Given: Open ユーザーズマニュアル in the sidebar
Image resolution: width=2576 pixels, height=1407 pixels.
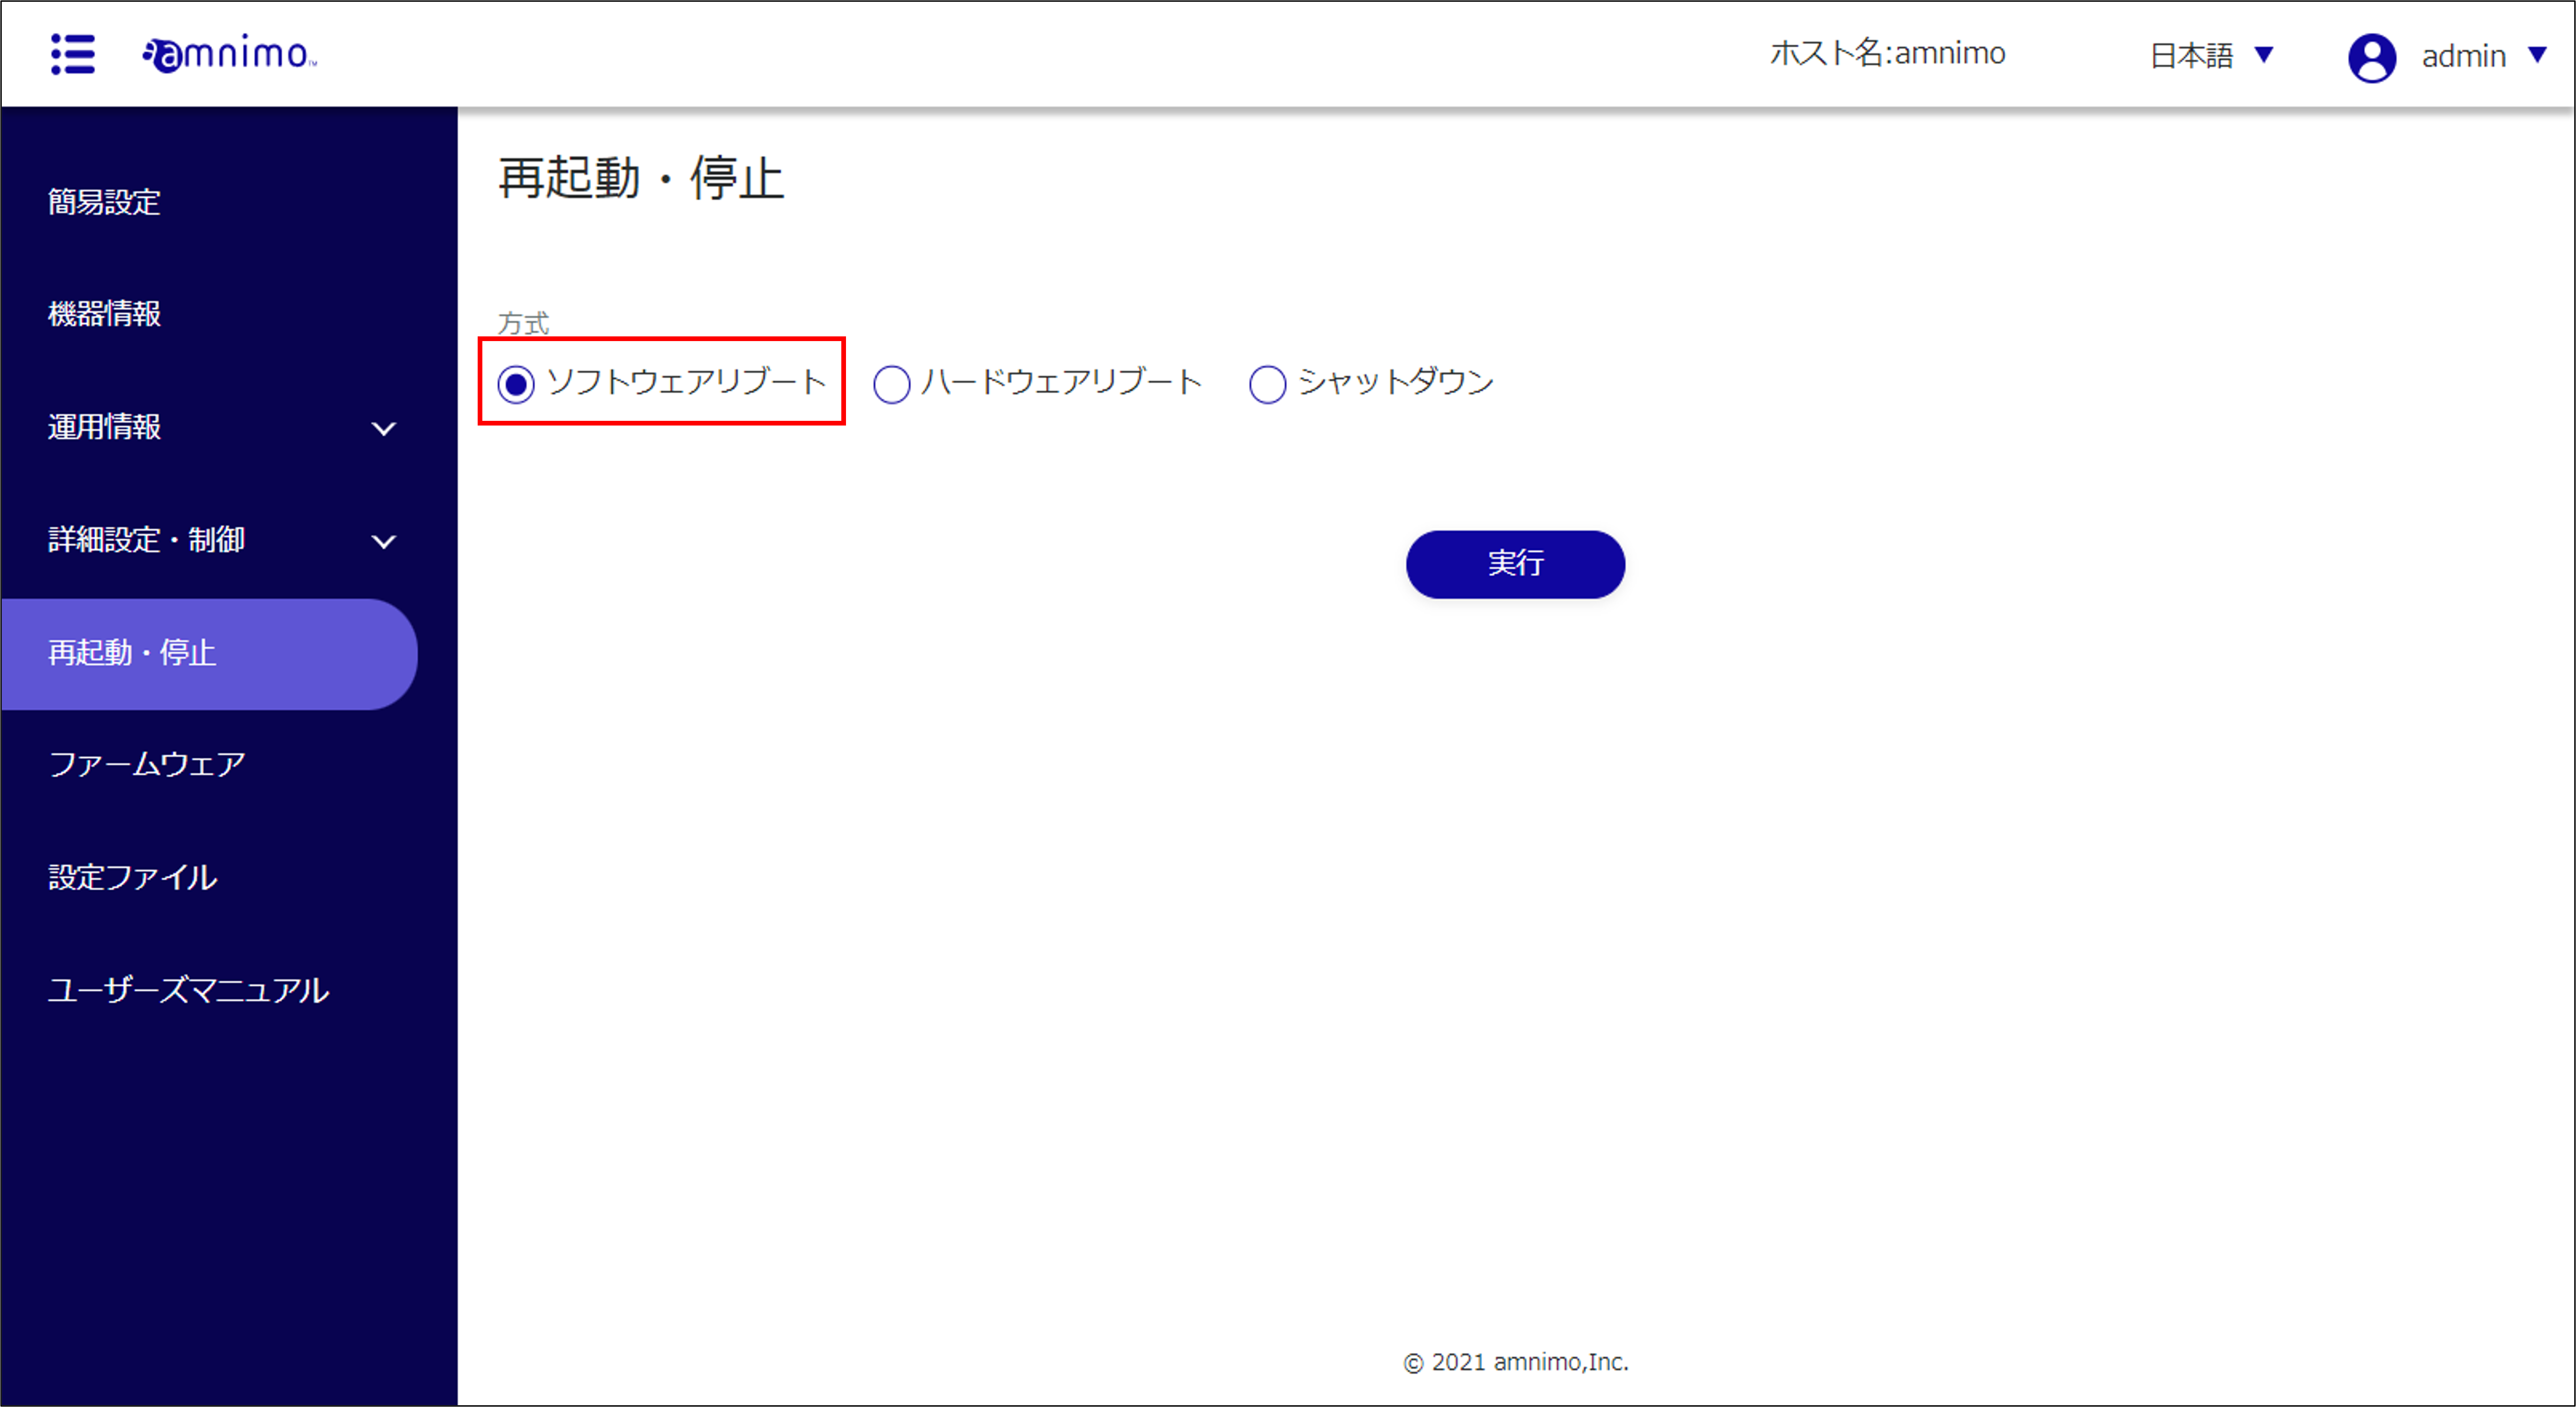Looking at the screenshot, I should [189, 991].
